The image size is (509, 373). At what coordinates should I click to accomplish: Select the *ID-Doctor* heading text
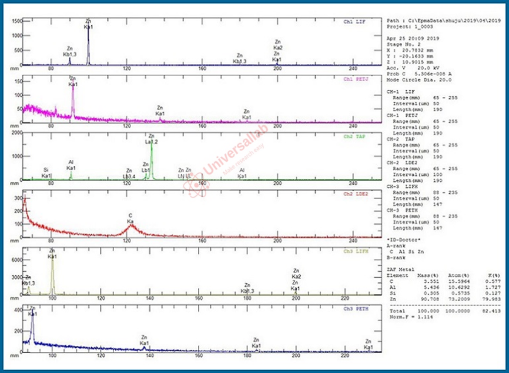(403, 241)
